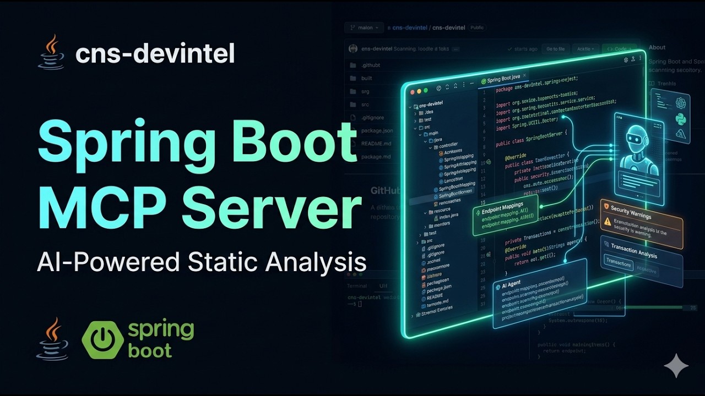This screenshot has height=396, width=705.
Task: Click the Security Warnings shield icon
Action: click(606, 207)
